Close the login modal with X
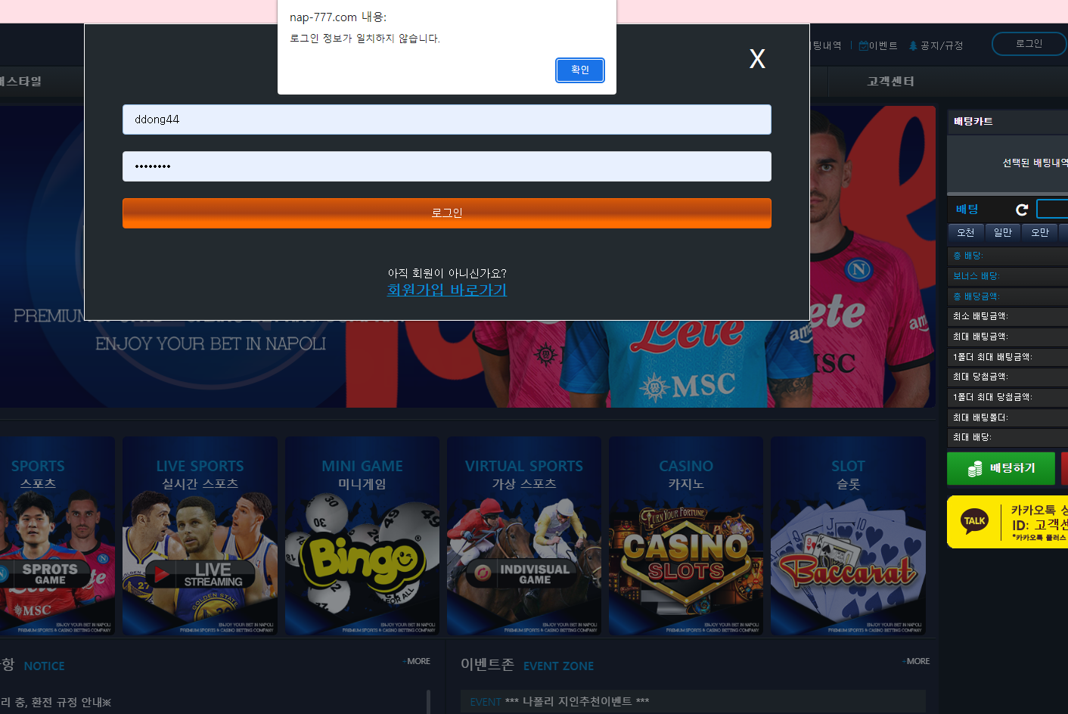Screen dimensions: 1068x714 point(757,59)
